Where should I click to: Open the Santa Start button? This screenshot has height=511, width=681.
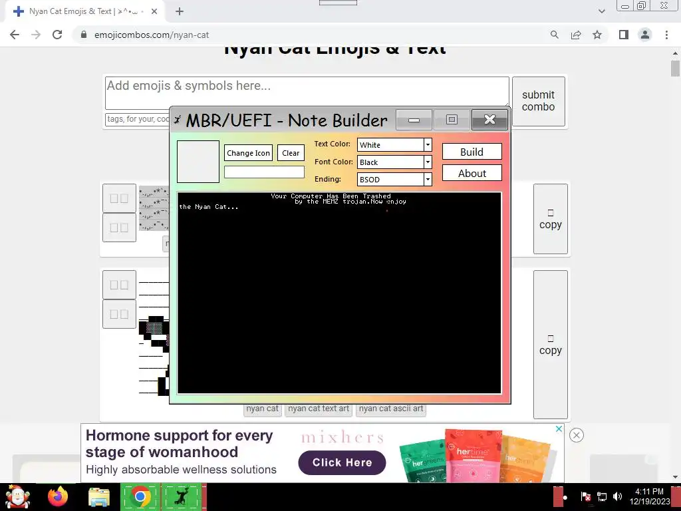[x=17, y=496]
